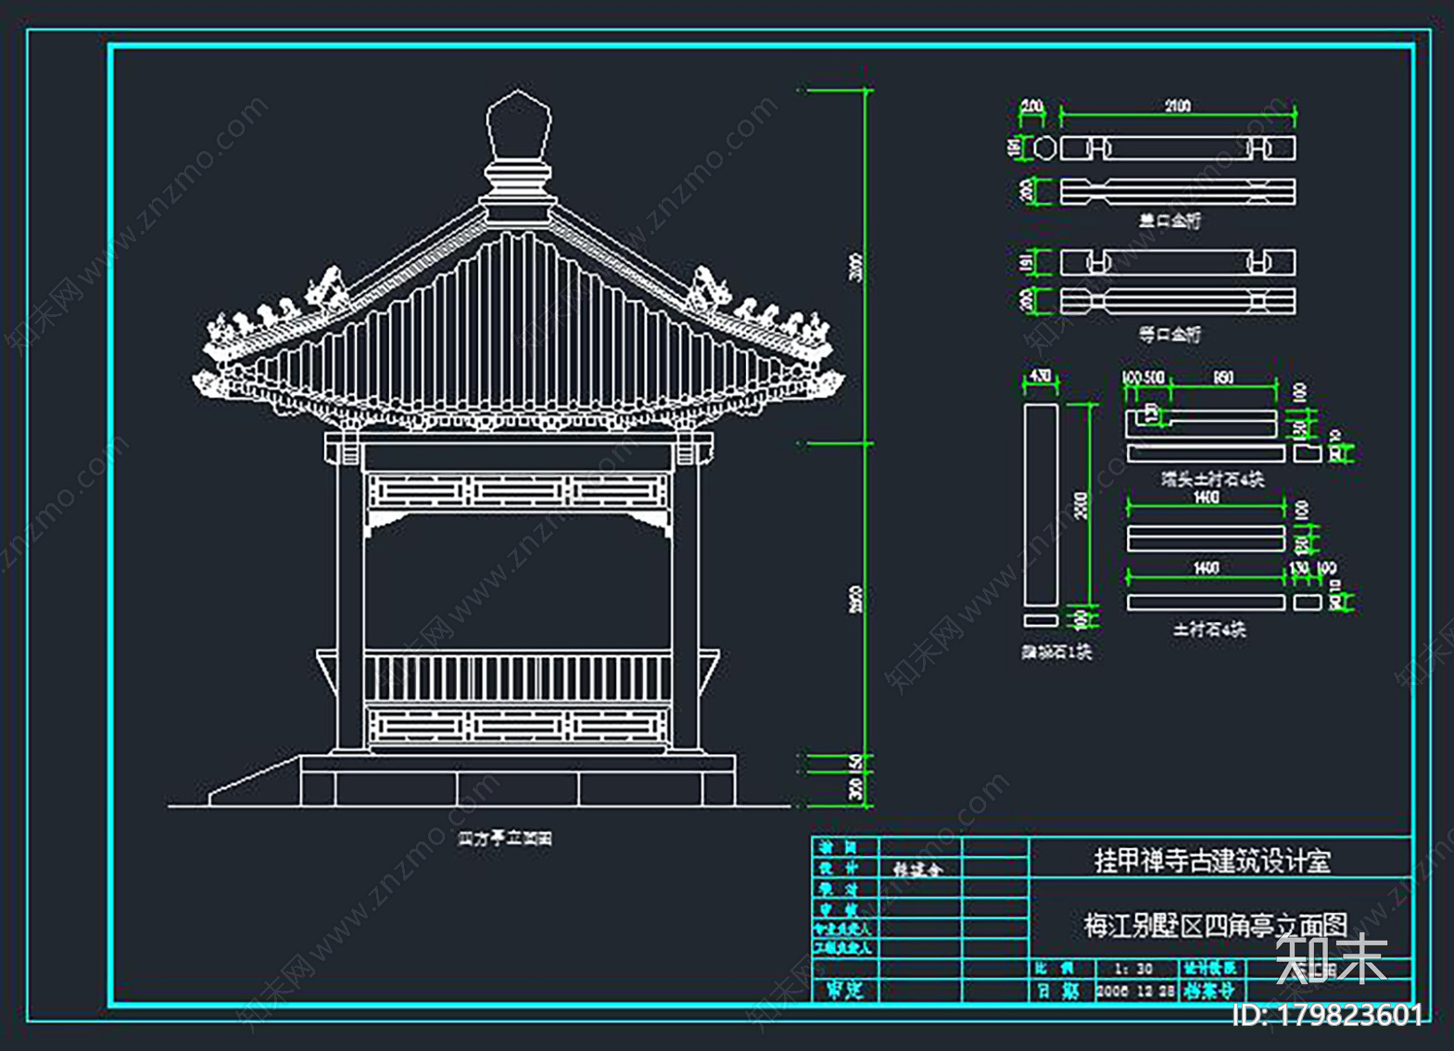The image size is (1454, 1051).
Task: Click the 档案号 label cell
Action: 1212,991
